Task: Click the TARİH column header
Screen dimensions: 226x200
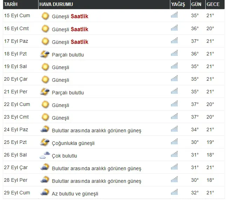Action: 11,4
